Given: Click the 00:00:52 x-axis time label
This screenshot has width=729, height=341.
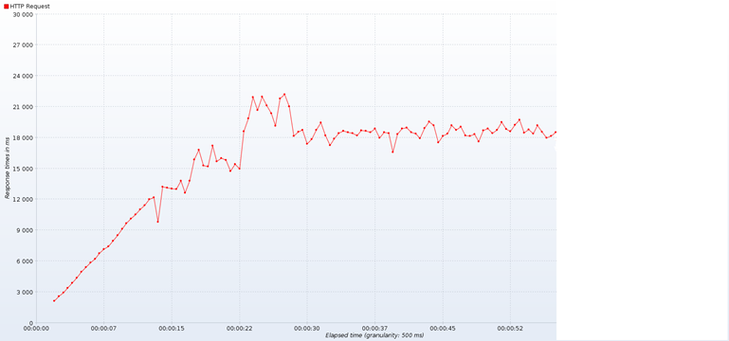Looking at the screenshot, I should click(510, 328).
